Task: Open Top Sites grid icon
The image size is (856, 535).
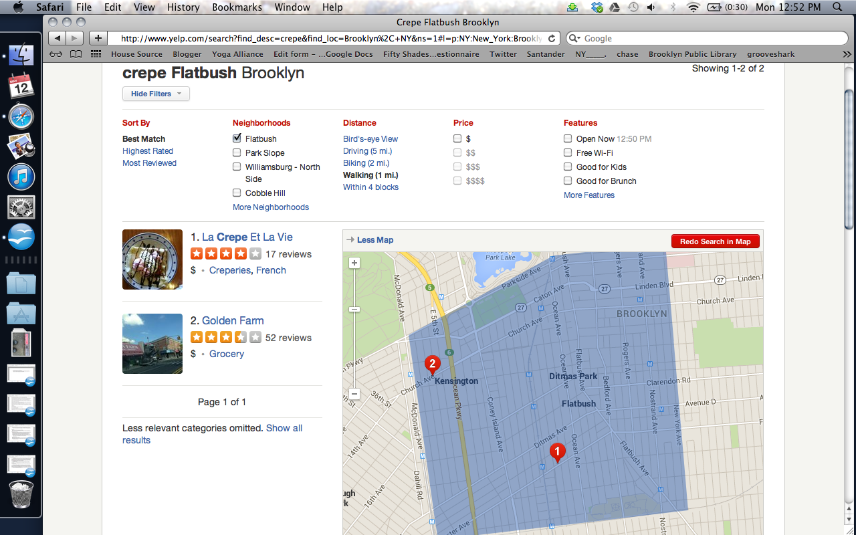Action: click(96, 54)
